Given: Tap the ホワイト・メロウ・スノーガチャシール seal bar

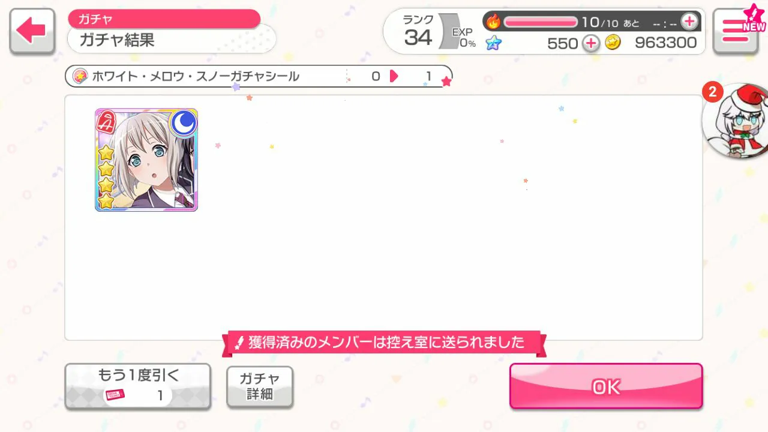Looking at the screenshot, I should tap(258, 76).
